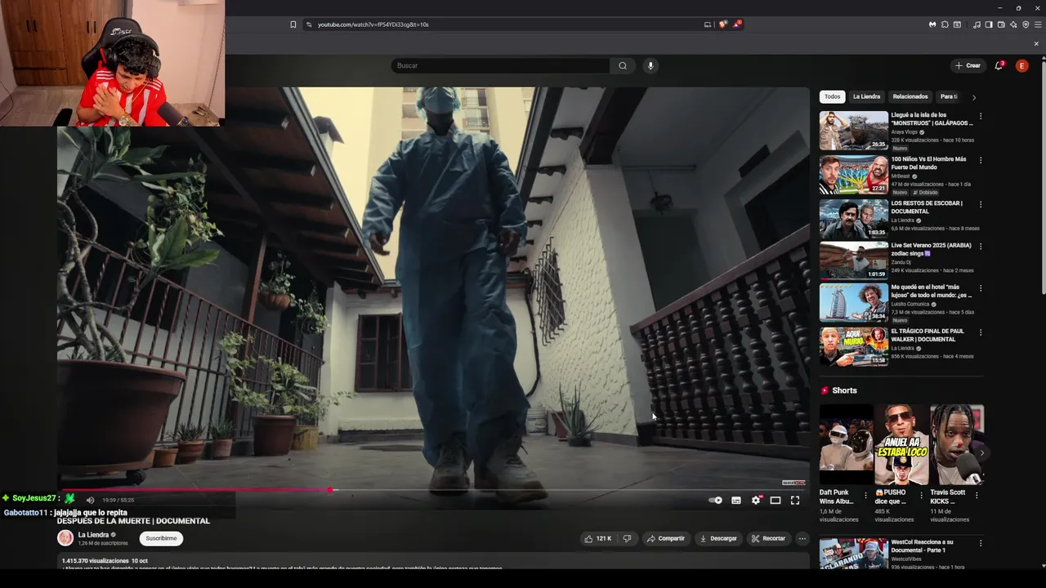Show more filter chips with arrow
The image size is (1046, 588).
point(973,97)
